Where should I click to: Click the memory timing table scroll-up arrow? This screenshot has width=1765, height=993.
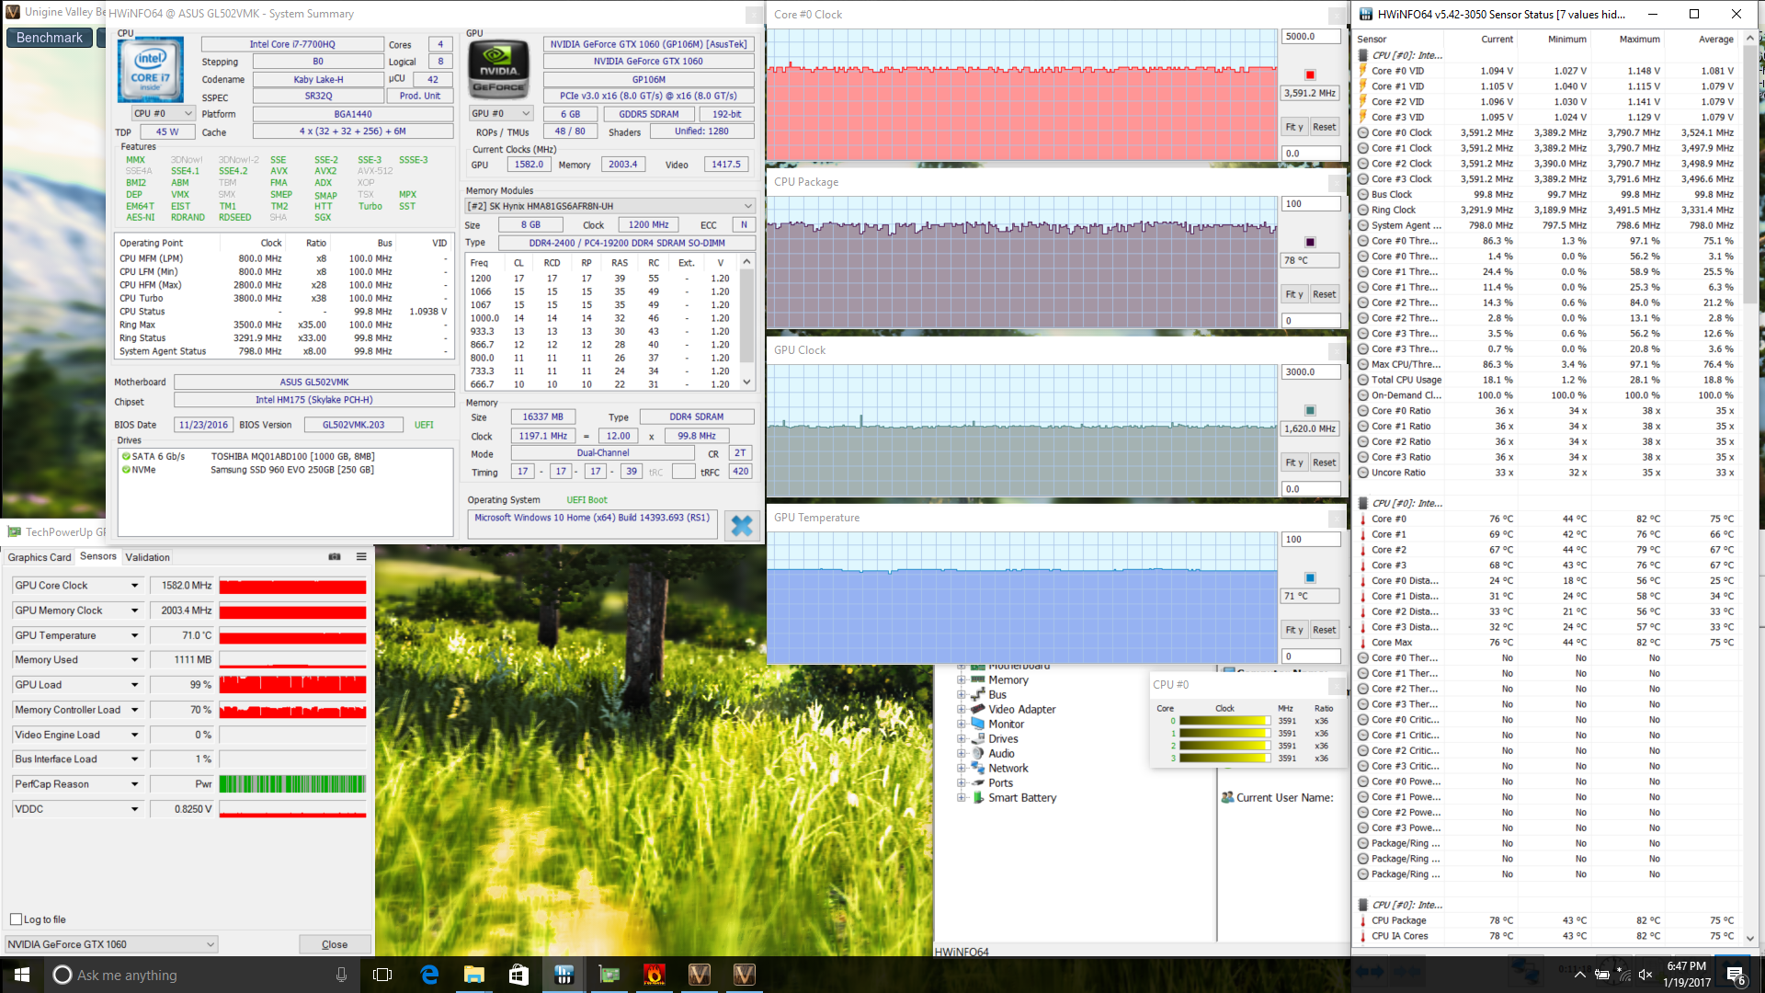[x=747, y=262]
